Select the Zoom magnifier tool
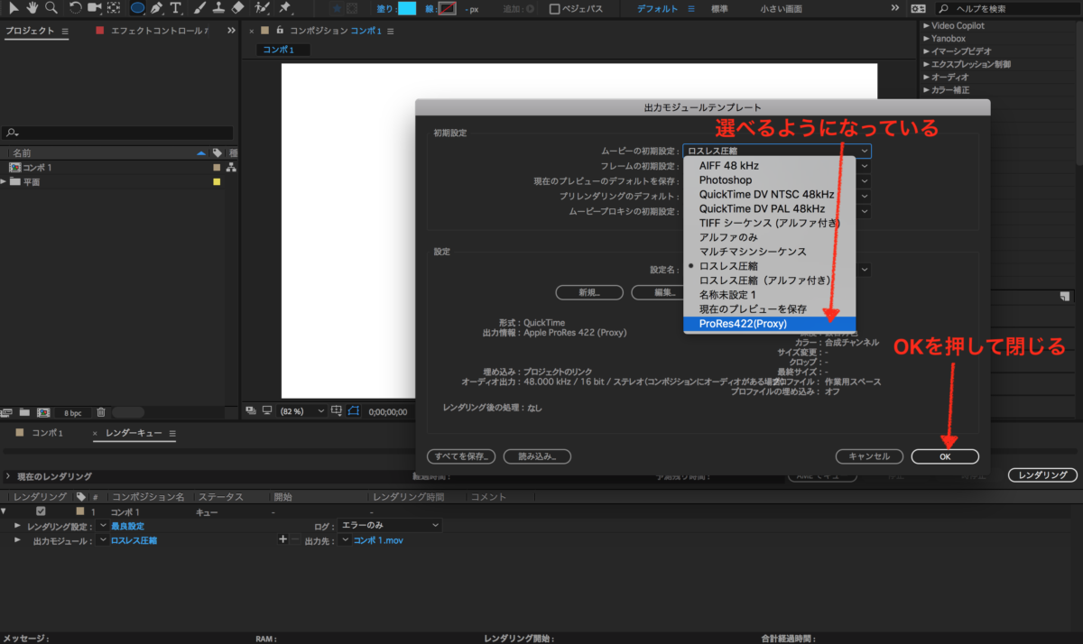This screenshot has height=644, width=1083. click(51, 8)
